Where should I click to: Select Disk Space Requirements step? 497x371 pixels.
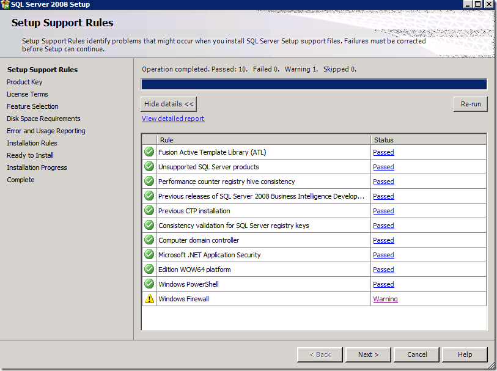(44, 119)
